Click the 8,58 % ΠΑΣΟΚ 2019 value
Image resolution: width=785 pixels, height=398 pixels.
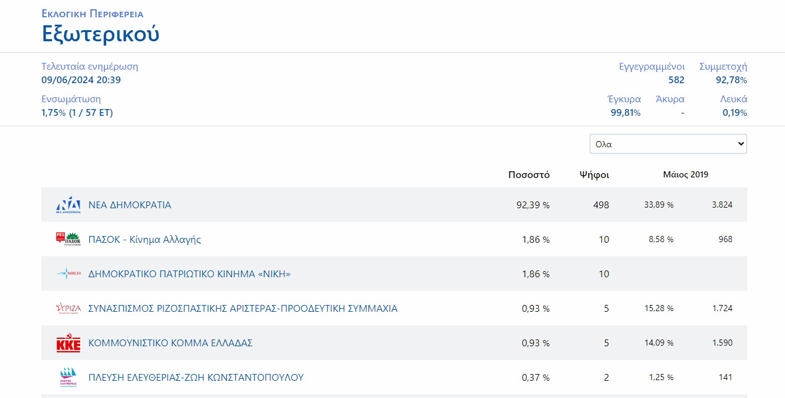click(x=661, y=240)
